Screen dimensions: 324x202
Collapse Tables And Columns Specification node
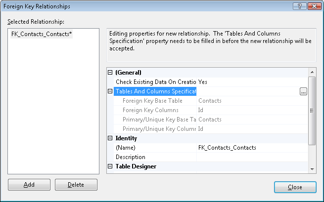(x=110, y=91)
